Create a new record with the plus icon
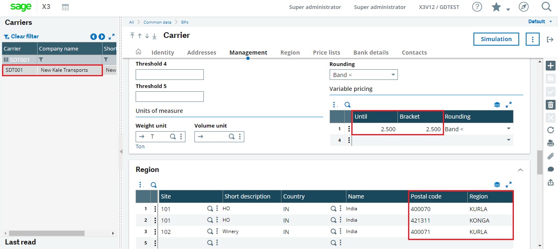 [x=550, y=65]
